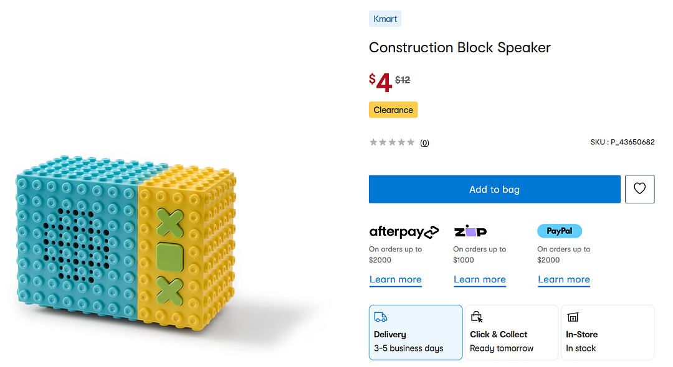Open Learn more under Afterpay
The image size is (673, 367).
click(x=396, y=280)
